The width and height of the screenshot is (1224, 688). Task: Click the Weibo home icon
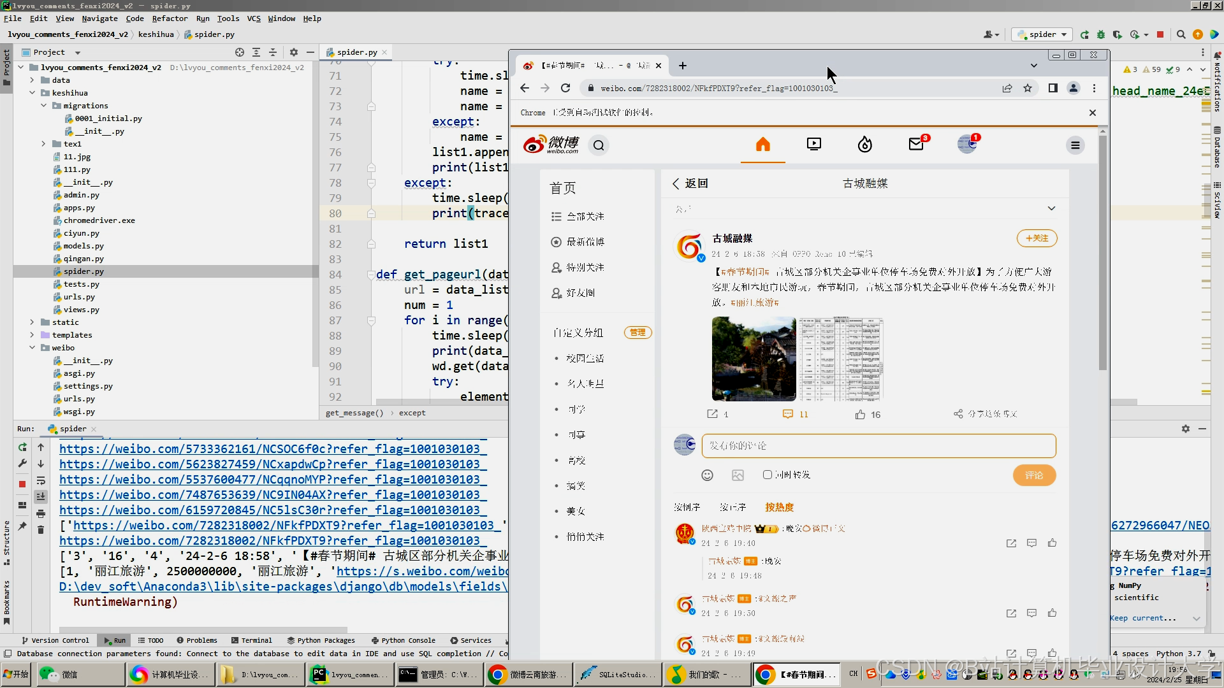click(x=762, y=145)
